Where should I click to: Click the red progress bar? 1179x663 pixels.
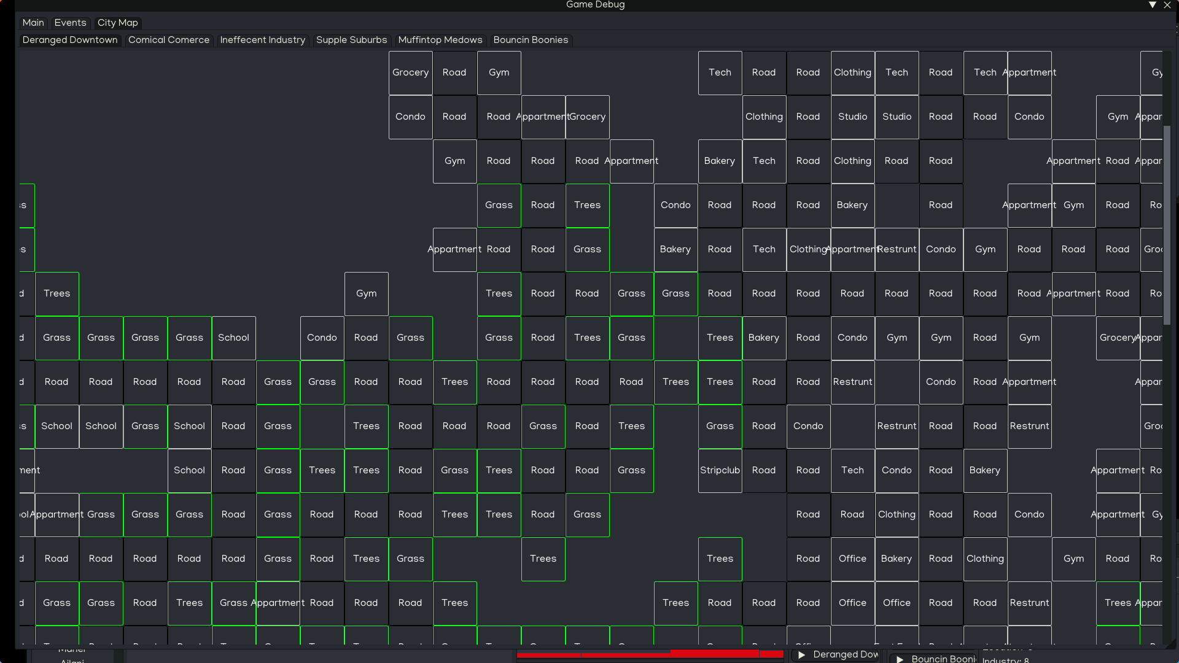650,654
